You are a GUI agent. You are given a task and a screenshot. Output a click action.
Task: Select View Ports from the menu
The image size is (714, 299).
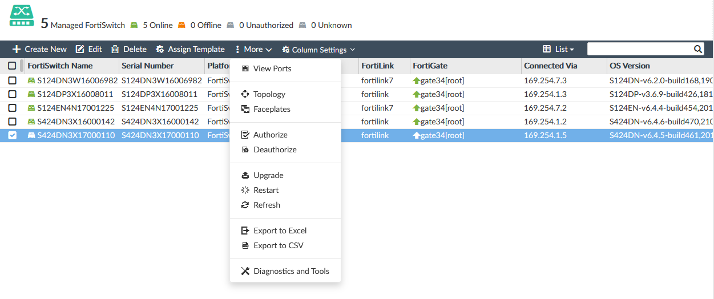(272, 68)
